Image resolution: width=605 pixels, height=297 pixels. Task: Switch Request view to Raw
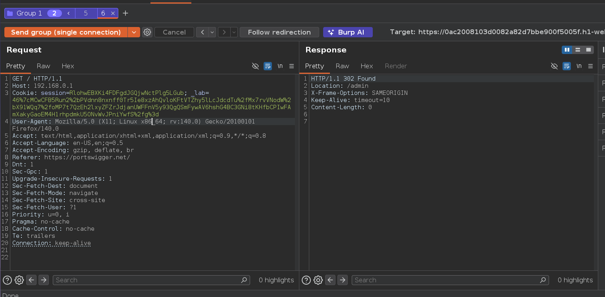[x=44, y=66]
